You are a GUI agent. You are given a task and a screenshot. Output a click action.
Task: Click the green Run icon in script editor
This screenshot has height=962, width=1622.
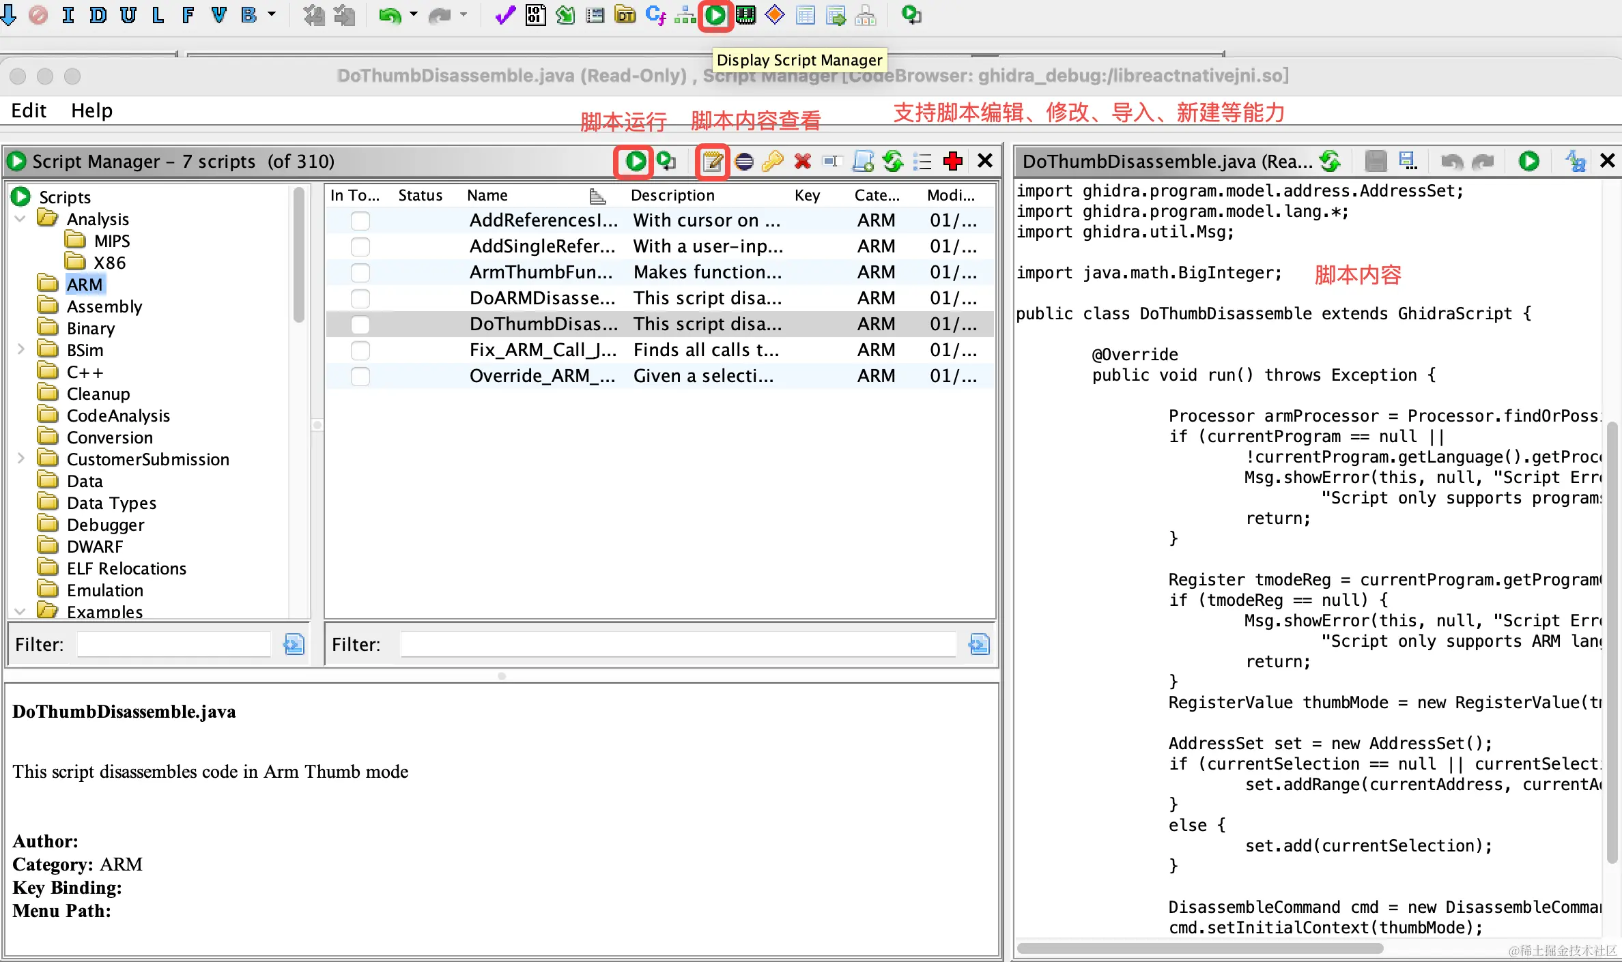pyautogui.click(x=1529, y=162)
